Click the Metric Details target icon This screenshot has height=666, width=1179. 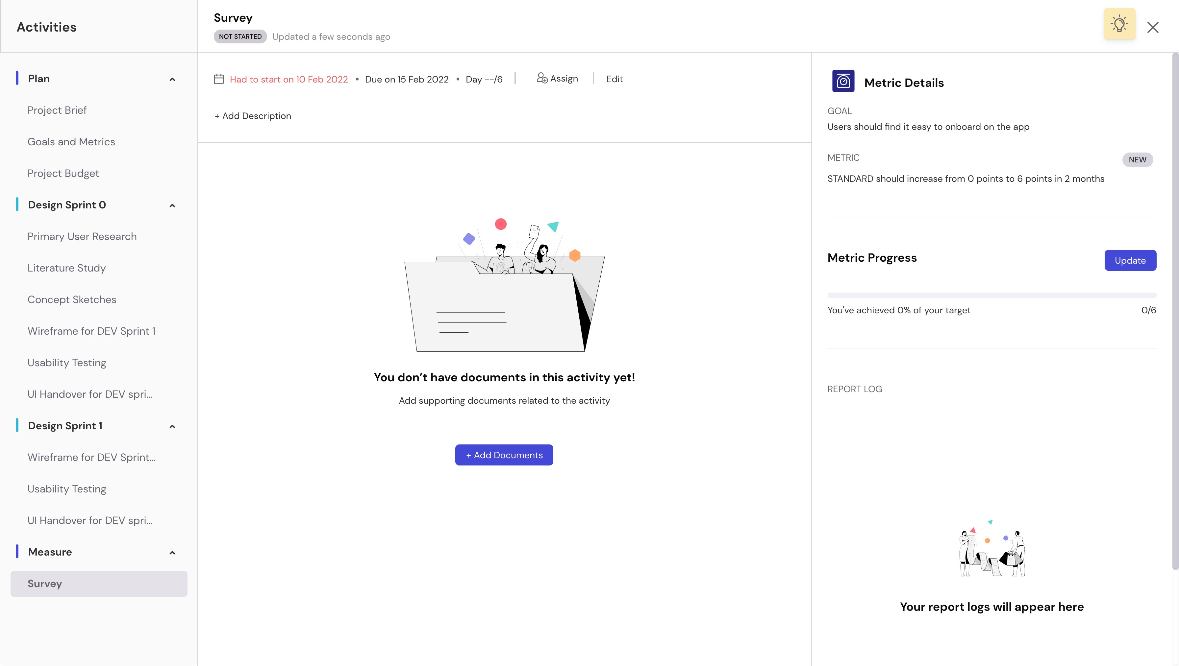[x=843, y=82]
